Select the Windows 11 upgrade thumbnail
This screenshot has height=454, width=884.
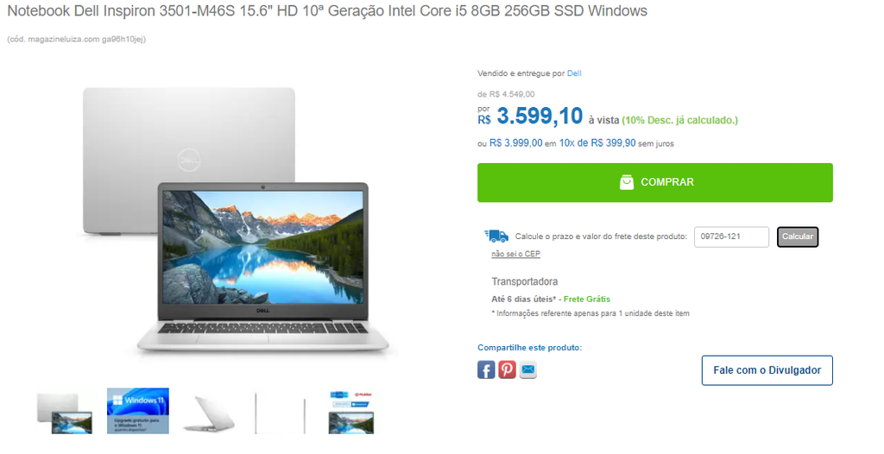(138, 411)
